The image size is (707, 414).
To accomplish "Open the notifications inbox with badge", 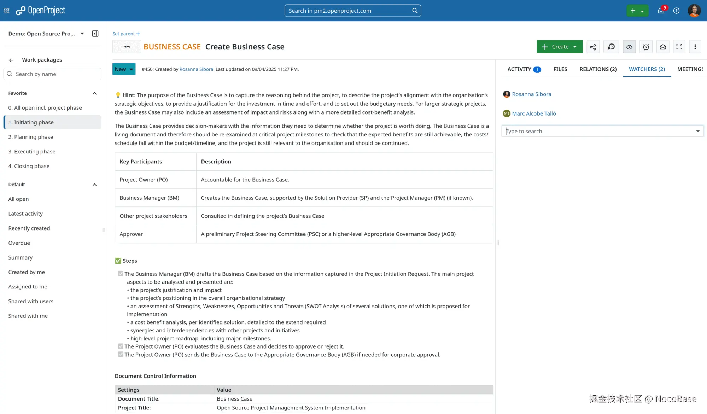I will pyautogui.click(x=661, y=11).
